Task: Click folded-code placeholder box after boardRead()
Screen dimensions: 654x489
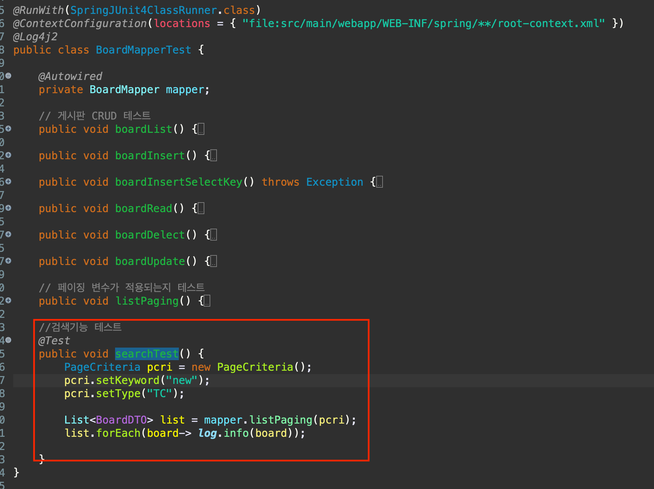Action: click(x=201, y=208)
